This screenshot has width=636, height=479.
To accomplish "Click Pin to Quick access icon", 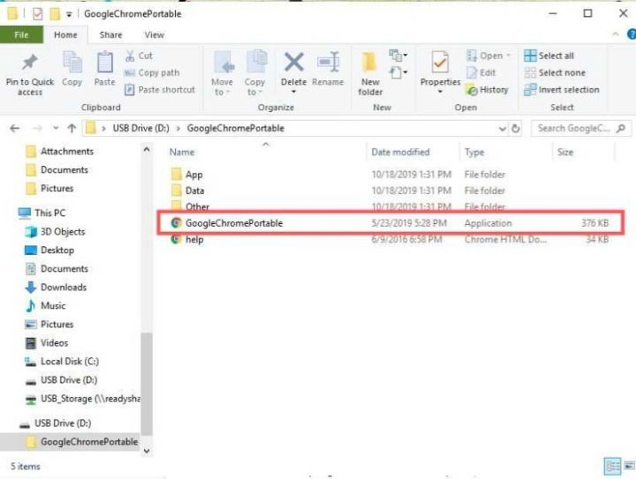I will click(x=30, y=63).
